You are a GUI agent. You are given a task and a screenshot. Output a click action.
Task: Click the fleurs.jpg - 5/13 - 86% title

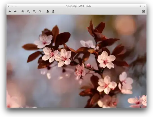click(78, 6)
